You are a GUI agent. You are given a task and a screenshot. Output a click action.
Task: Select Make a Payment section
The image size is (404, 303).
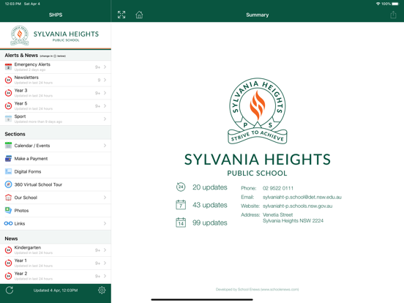[x=56, y=159]
